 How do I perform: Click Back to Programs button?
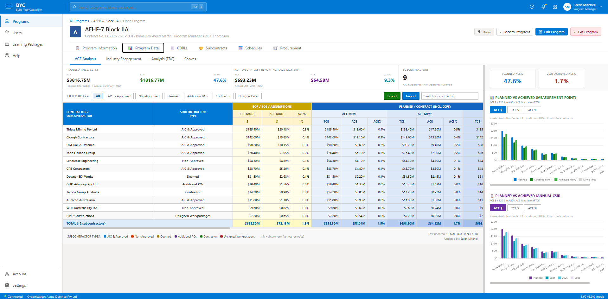[515, 32]
